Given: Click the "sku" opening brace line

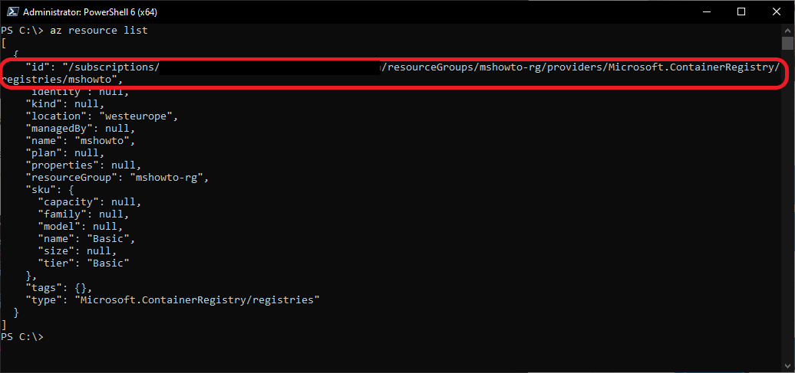Looking at the screenshot, I should click(x=50, y=189).
